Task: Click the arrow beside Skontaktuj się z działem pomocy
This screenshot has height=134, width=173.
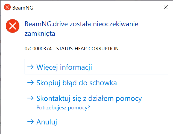Action: 31,98
